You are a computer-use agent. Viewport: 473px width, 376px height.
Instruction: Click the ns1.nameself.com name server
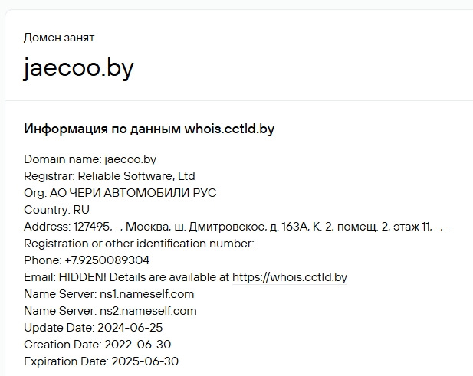(x=146, y=294)
